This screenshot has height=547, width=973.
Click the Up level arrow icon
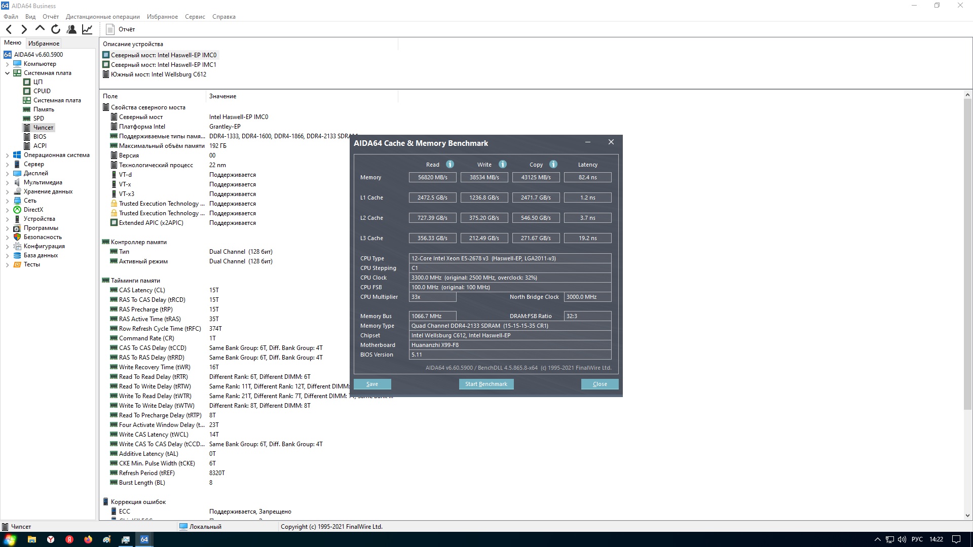40,29
